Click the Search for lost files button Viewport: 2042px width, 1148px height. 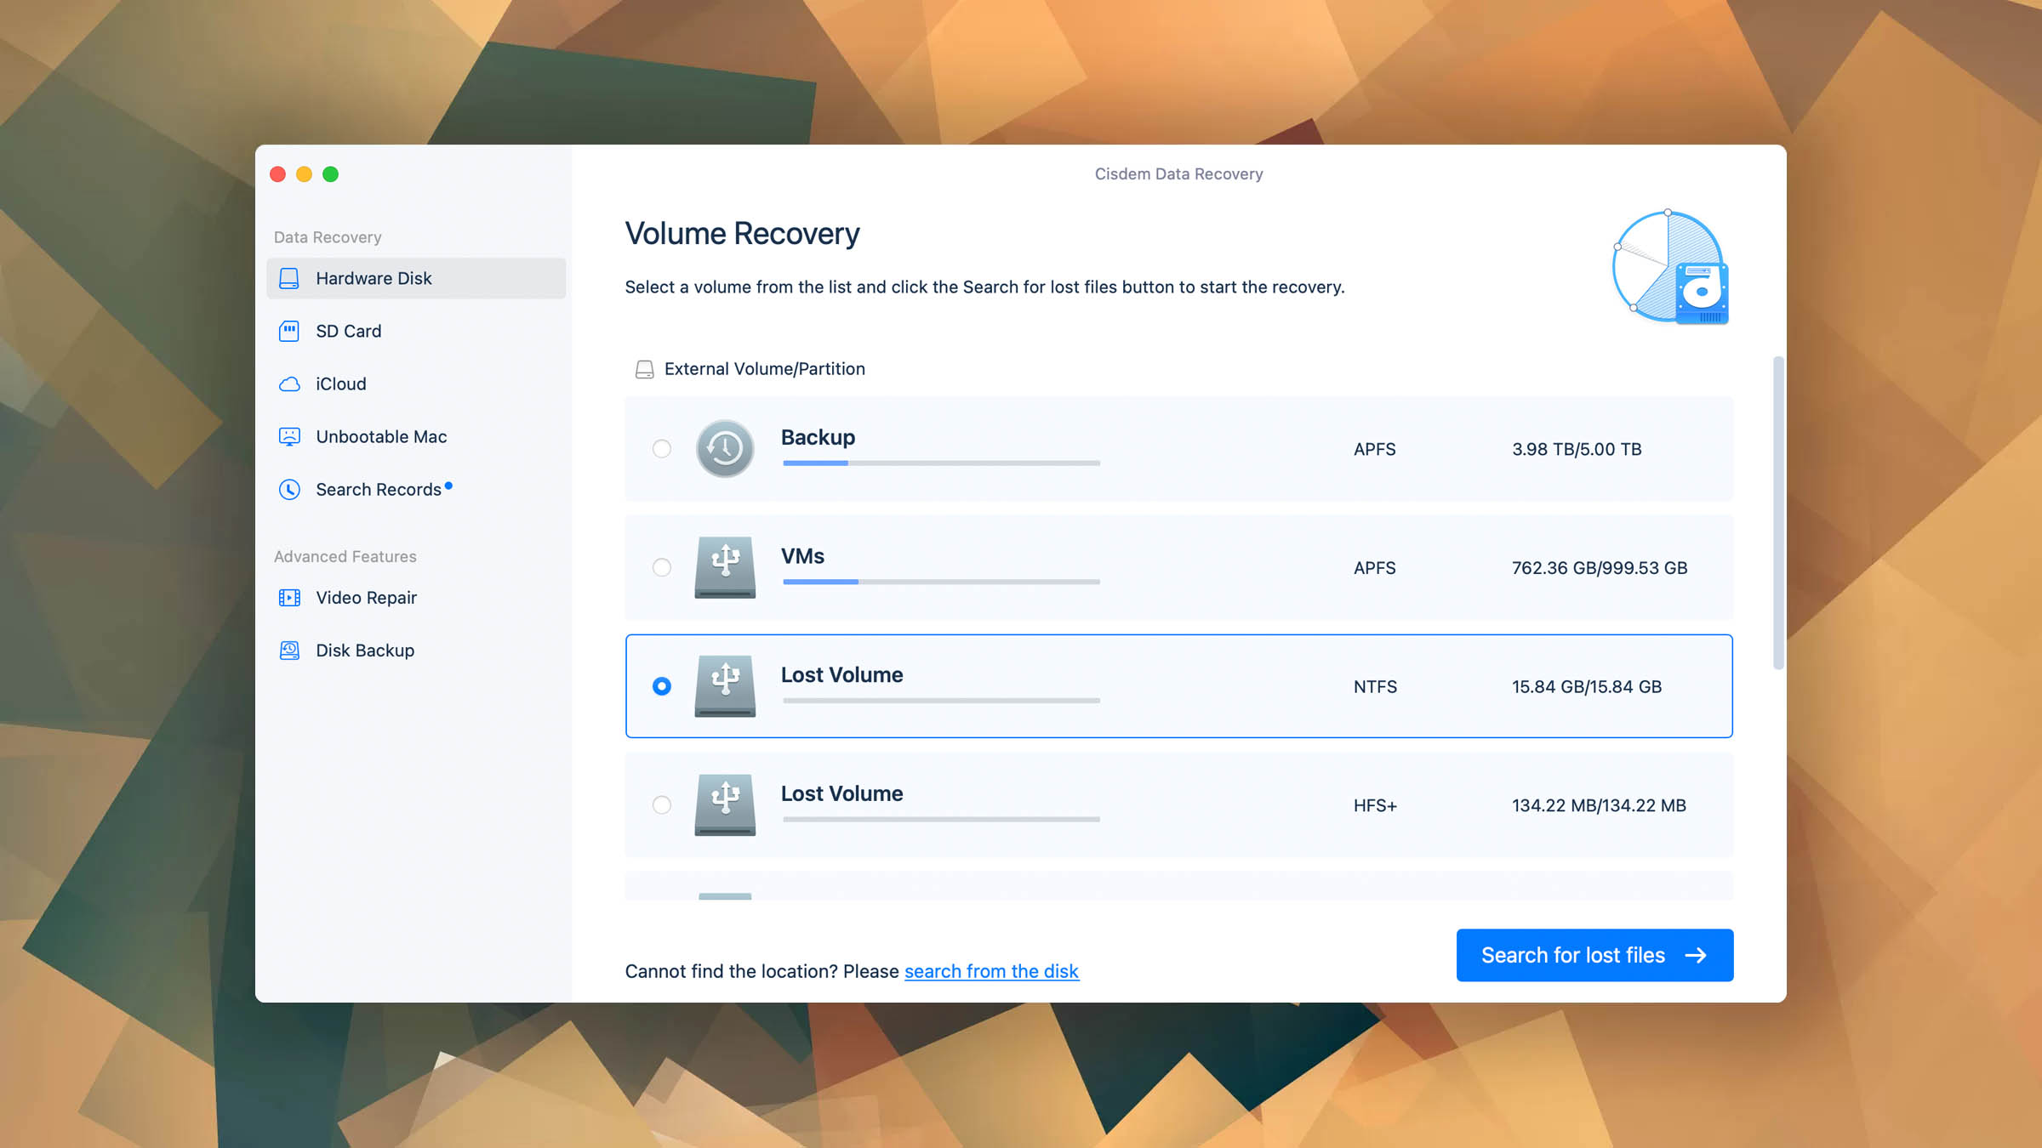[x=1594, y=955]
